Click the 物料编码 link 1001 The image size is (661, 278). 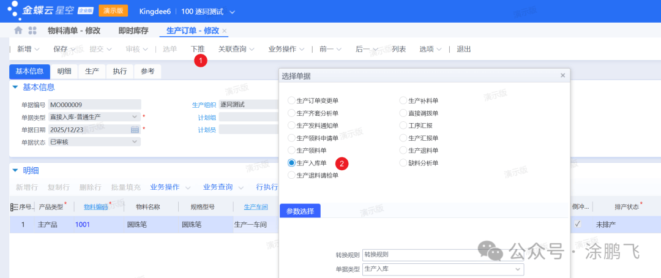pyautogui.click(x=83, y=225)
